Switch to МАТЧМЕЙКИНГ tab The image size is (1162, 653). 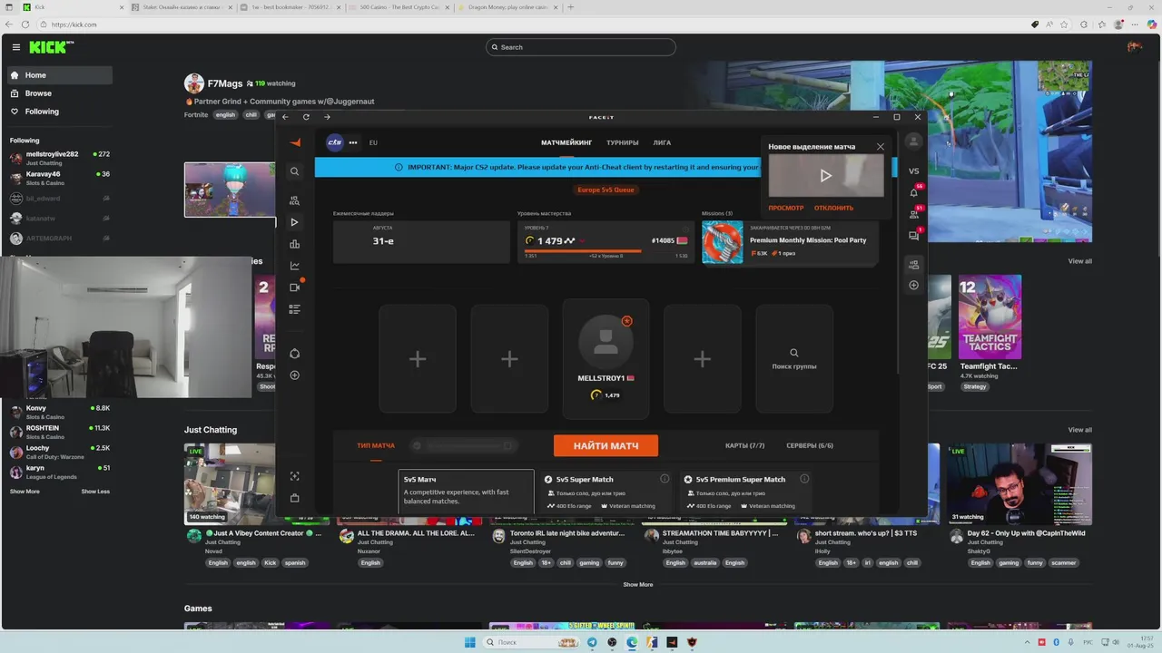click(566, 142)
